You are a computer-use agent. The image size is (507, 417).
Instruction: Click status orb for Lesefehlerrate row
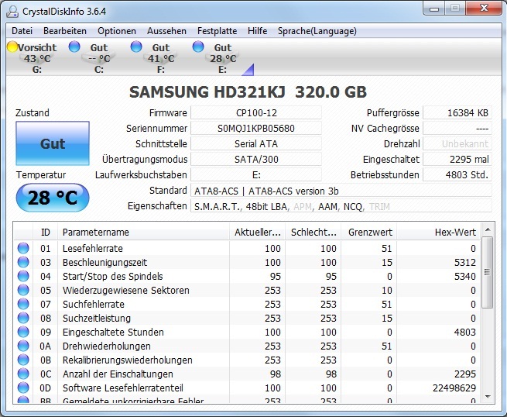[x=23, y=248]
